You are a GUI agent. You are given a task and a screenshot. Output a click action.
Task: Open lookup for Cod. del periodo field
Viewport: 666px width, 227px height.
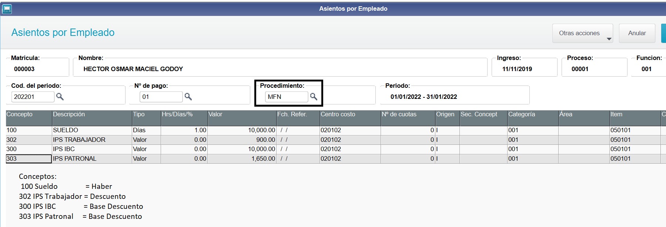click(x=60, y=97)
